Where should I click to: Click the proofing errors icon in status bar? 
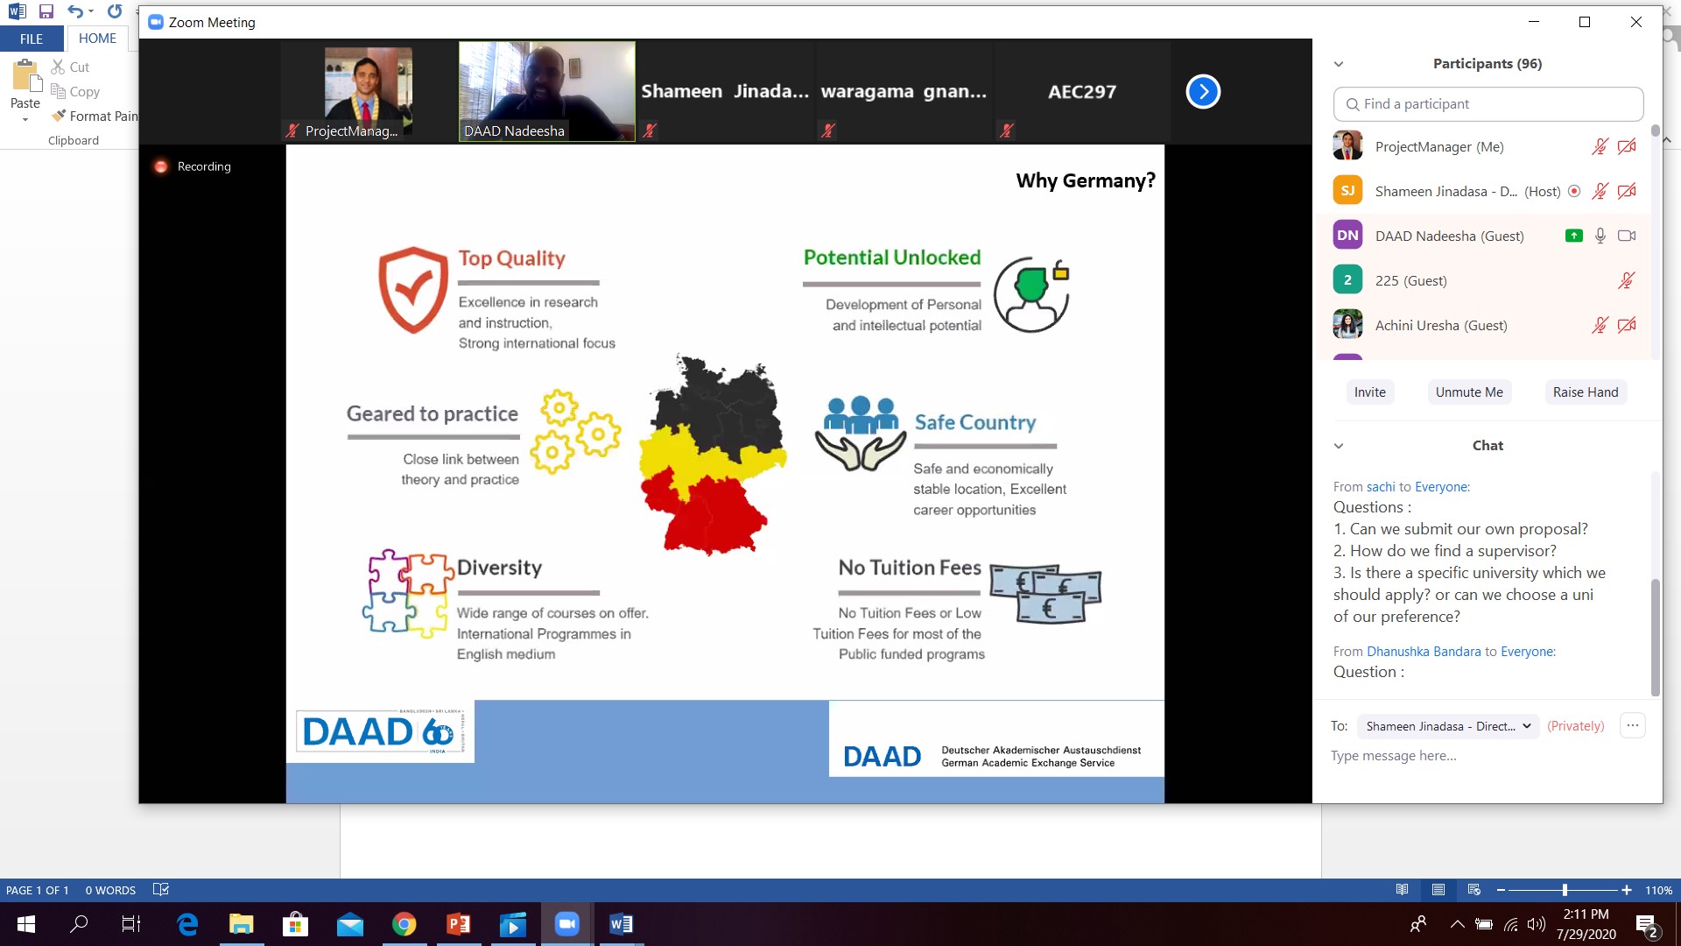[x=161, y=890]
